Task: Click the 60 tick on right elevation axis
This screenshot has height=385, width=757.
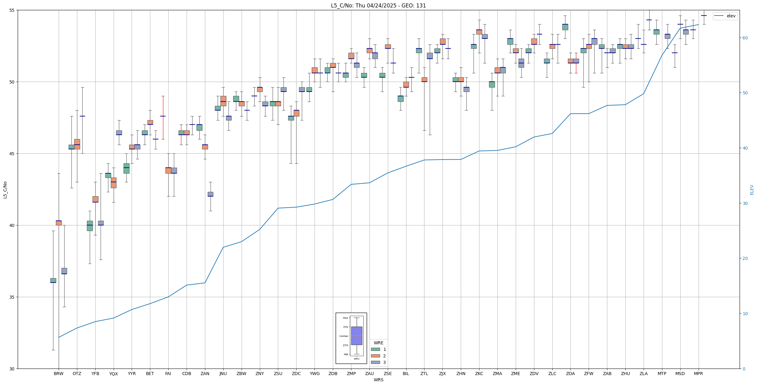Action: tap(745, 38)
